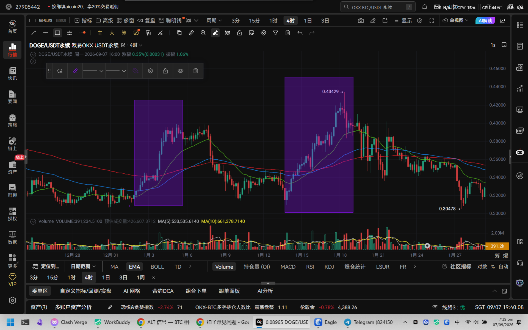Click the purple fill color swatch
The height and width of the screenshot is (330, 528).
point(135,71)
